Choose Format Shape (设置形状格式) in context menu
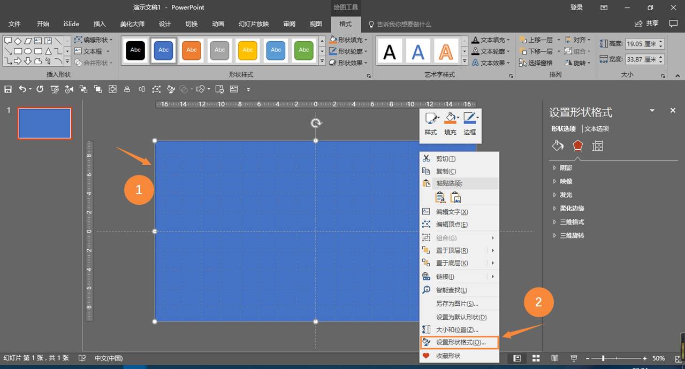The image size is (685, 369). click(x=459, y=342)
